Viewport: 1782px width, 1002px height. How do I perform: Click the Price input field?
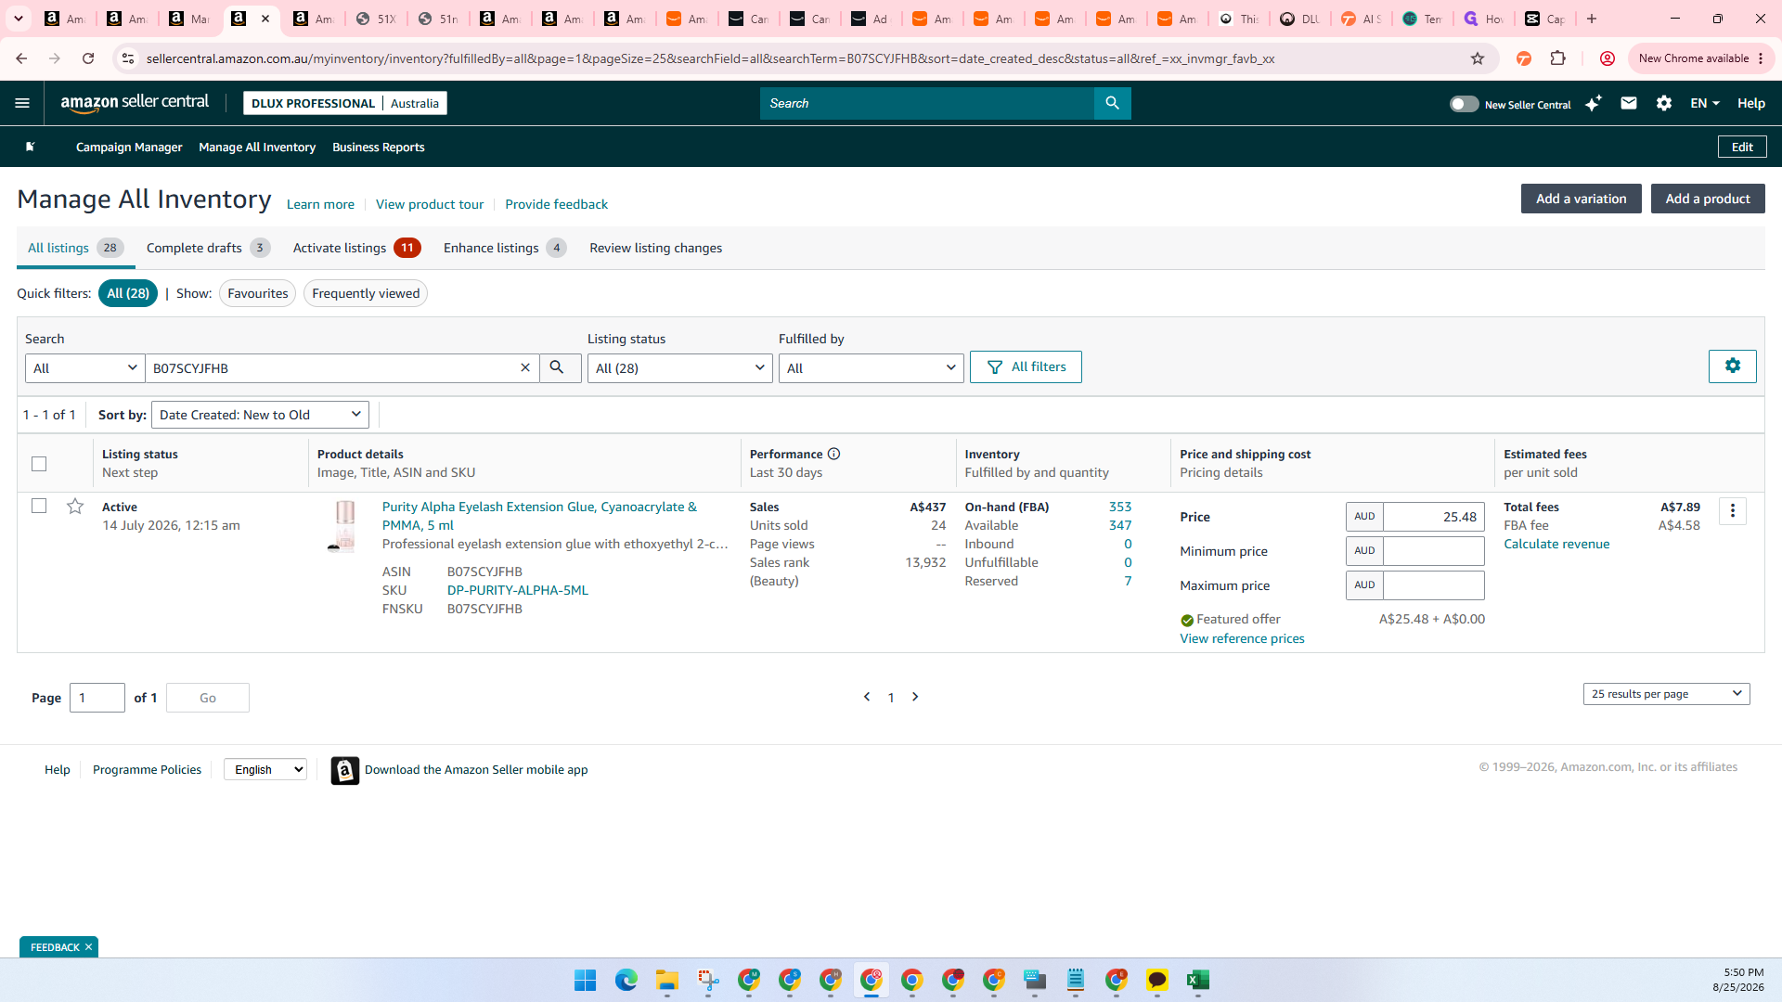1434,517
